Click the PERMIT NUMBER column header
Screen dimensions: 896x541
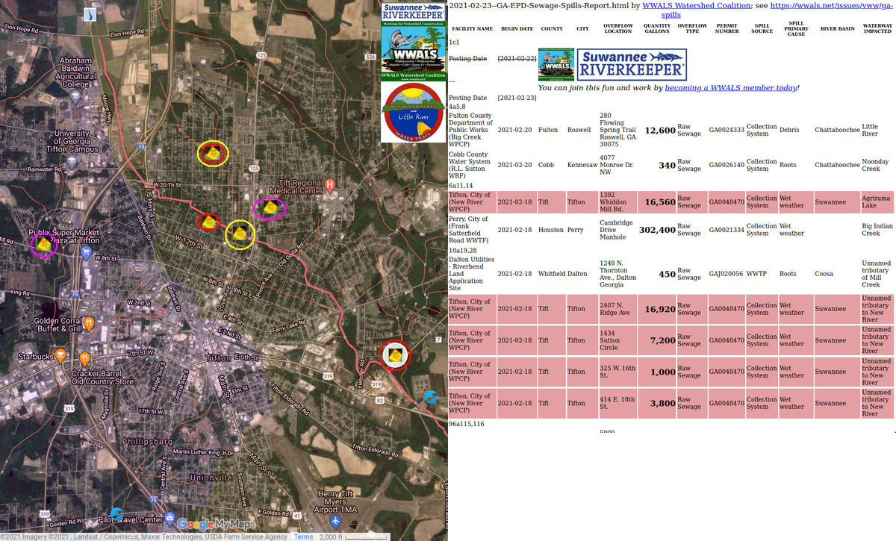pos(727,28)
